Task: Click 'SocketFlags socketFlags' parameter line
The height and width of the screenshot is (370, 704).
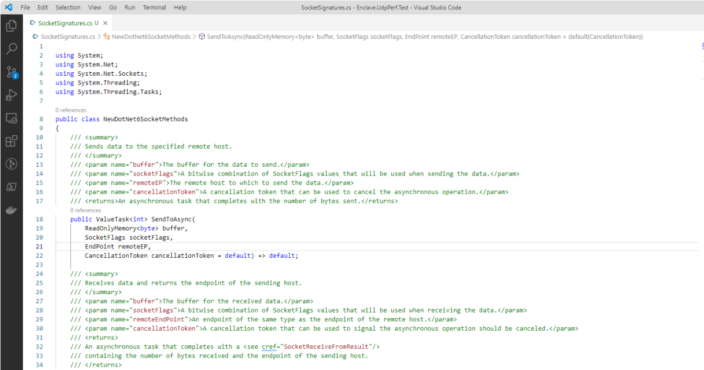Action: (129, 237)
